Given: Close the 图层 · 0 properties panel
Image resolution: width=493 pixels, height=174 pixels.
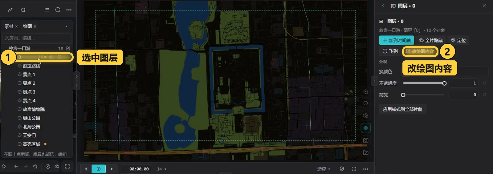Looking at the screenshot, I should pyautogui.click(x=484, y=6).
